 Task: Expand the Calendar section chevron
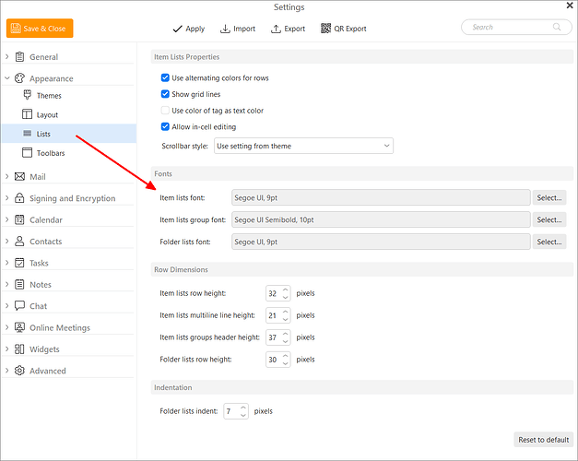(7, 219)
